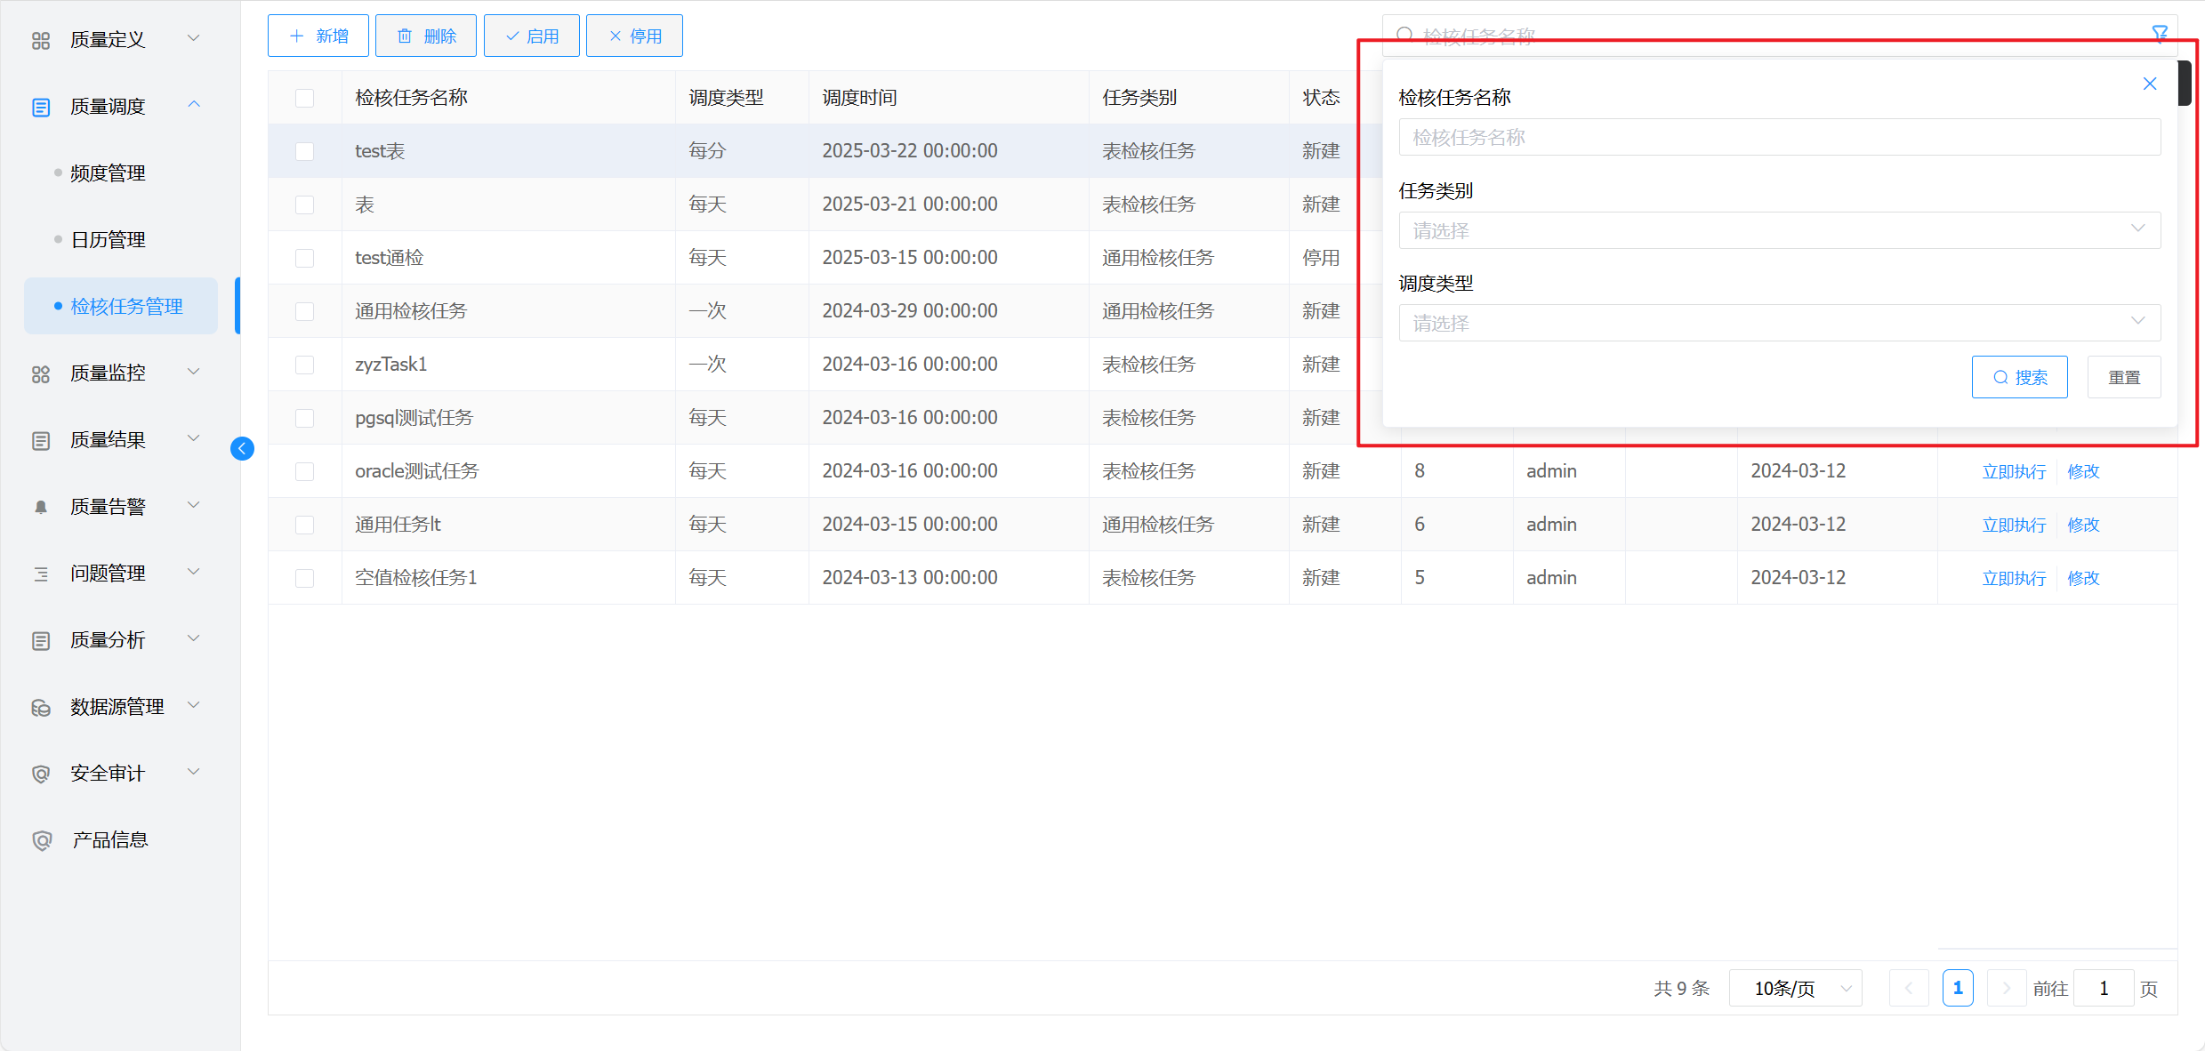The width and height of the screenshot is (2205, 1051).
Task: Click 立即执行 for oracle测试任务 row
Action: 2013,471
